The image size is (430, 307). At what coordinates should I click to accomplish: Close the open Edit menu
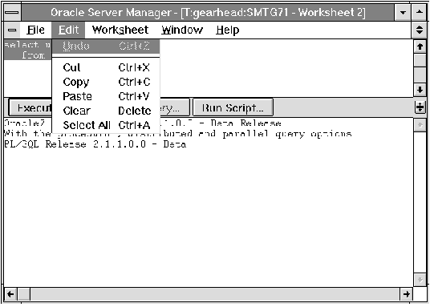click(x=68, y=30)
